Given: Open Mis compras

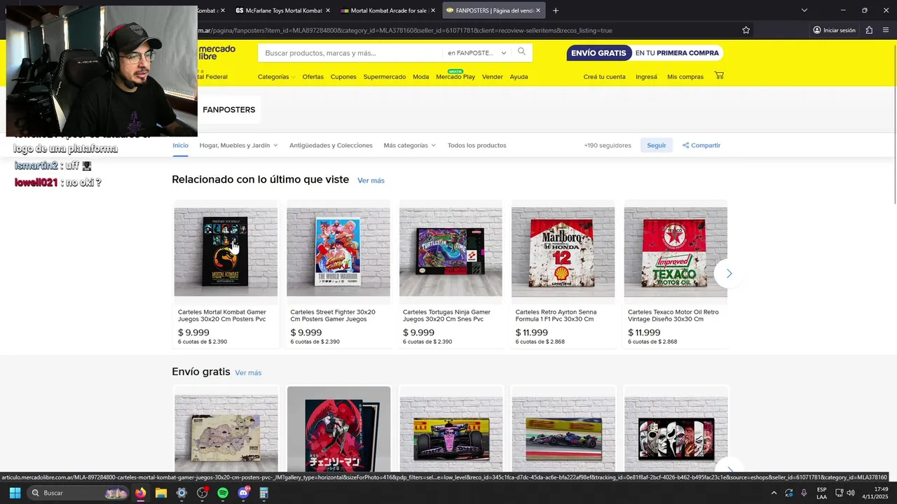Looking at the screenshot, I should pos(685,76).
